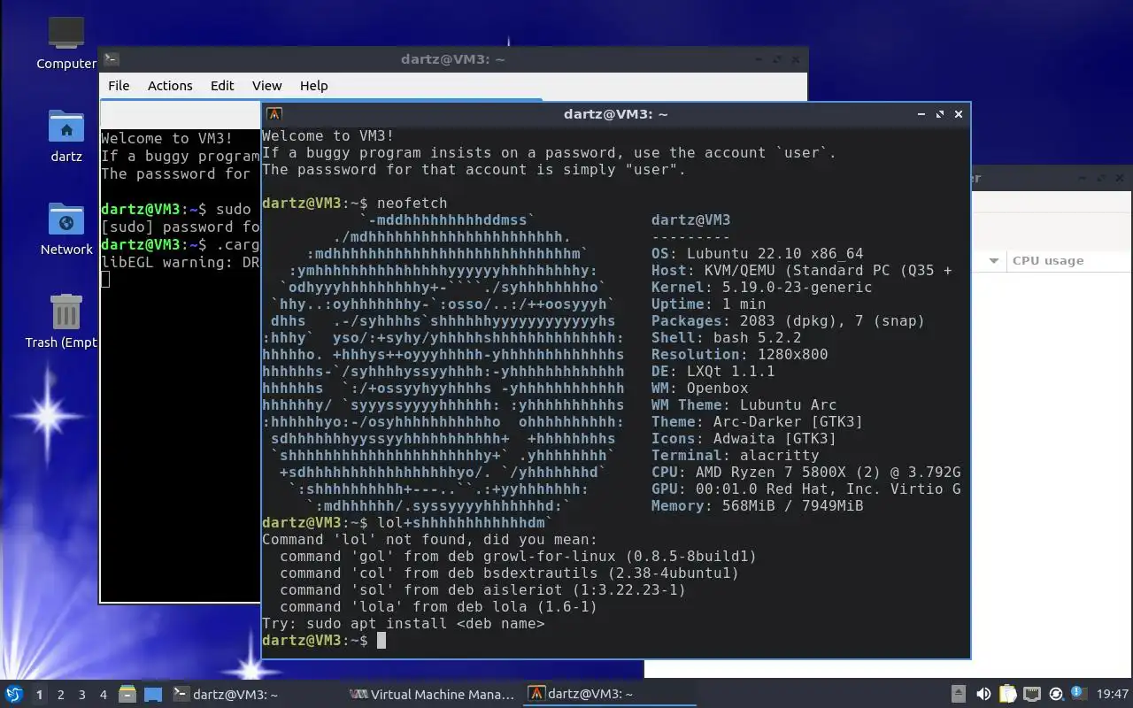This screenshot has width=1133, height=708.
Task: Click the 'DE: LXQt 1.1.1' line
Action: pos(713,372)
